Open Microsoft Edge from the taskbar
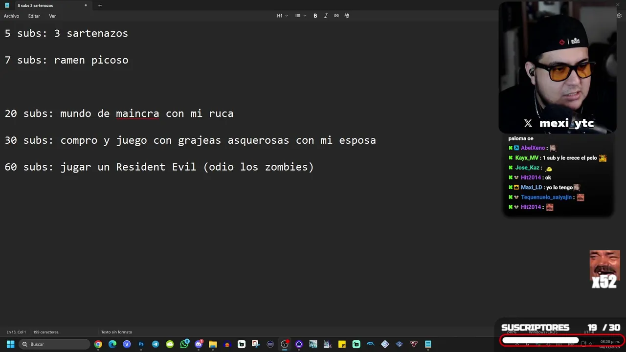This screenshot has width=626, height=352. (x=112, y=344)
